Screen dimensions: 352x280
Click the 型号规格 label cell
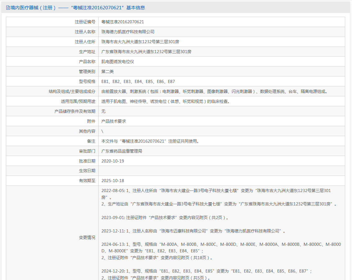pos(52,81)
